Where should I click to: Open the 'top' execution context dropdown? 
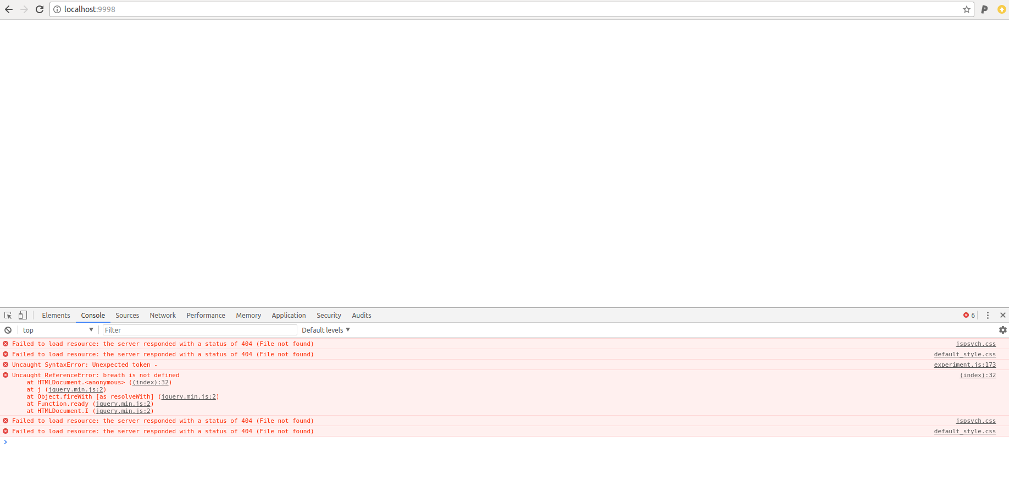(58, 330)
